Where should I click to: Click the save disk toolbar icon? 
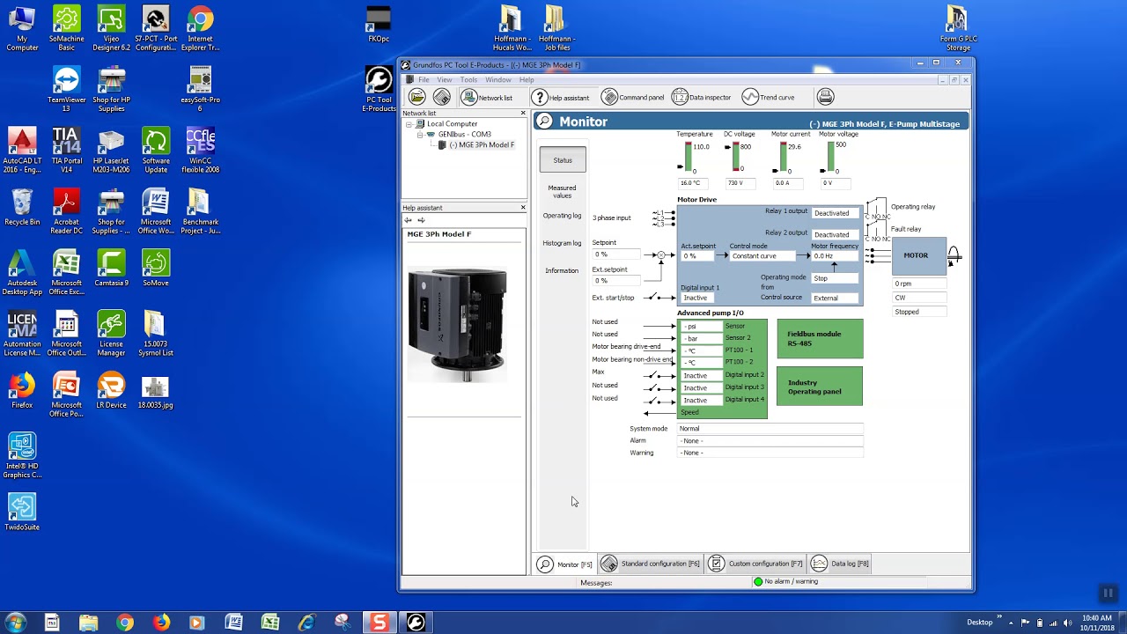click(442, 97)
